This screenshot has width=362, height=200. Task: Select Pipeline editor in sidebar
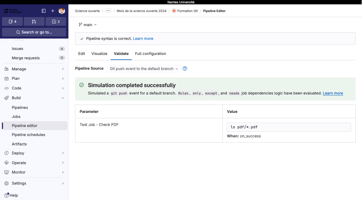[34, 126]
